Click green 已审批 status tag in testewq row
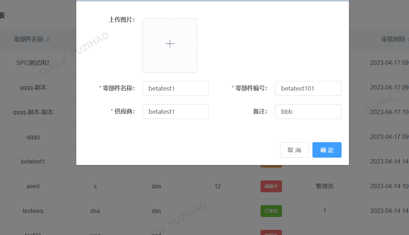 coord(271,211)
